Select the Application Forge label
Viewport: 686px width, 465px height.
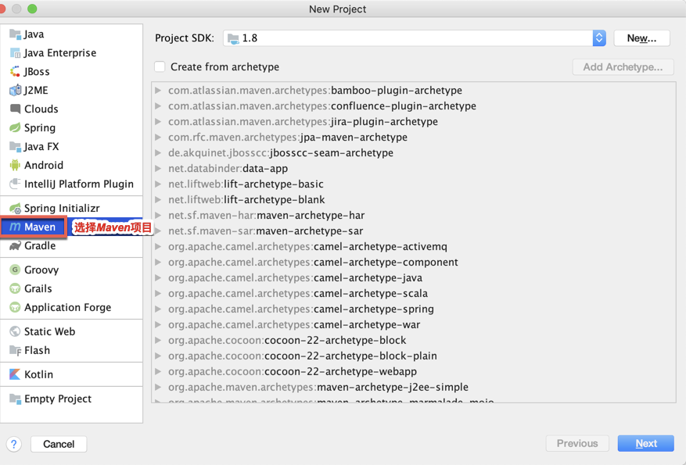(68, 307)
